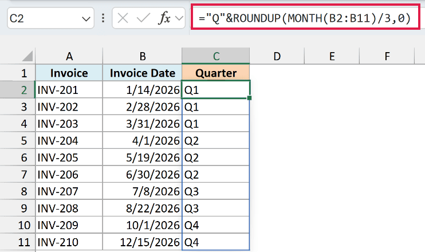Click the Q3 cell in row 8
Image resolution: width=425 pixels, height=252 pixels.
point(216,191)
